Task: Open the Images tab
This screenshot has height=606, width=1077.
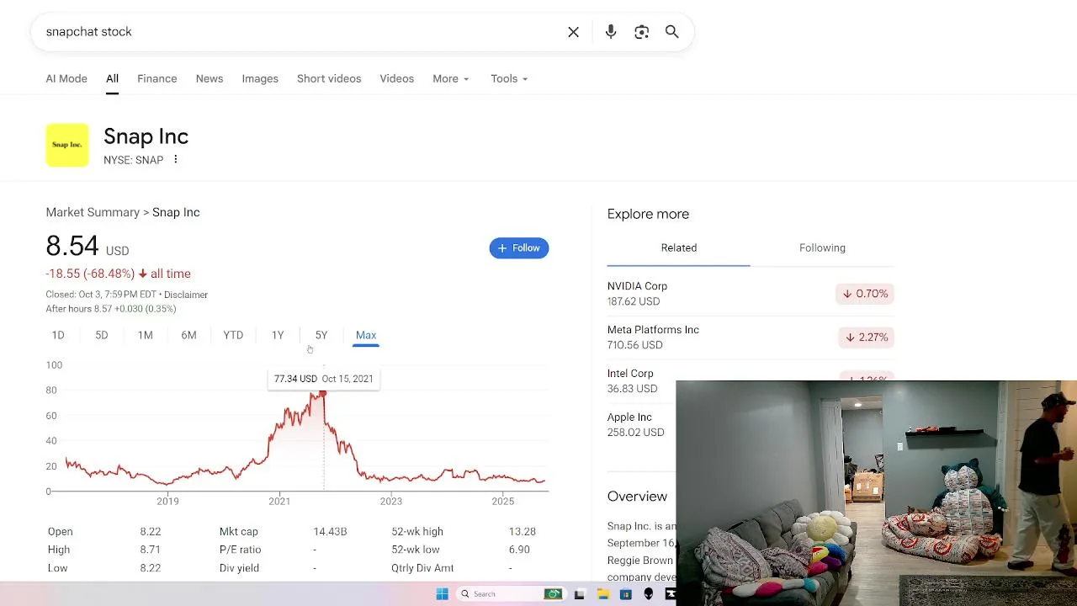Action: click(x=260, y=79)
